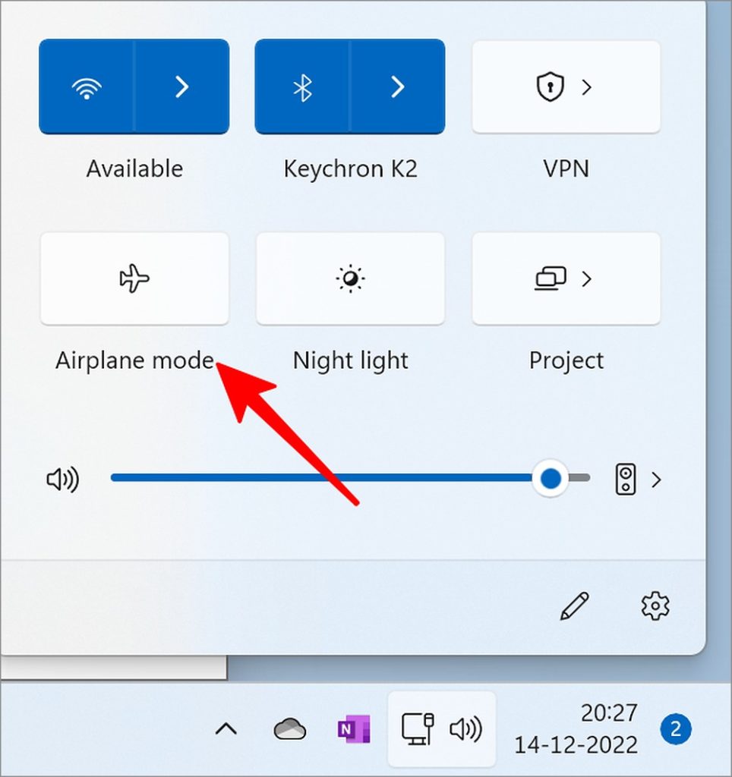
Task: Expand the Bluetooth devices list
Action: point(397,87)
